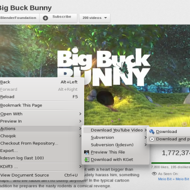Expand the KDiff3 submenu arrow
The width and height of the screenshot is (190, 190).
point(80,167)
